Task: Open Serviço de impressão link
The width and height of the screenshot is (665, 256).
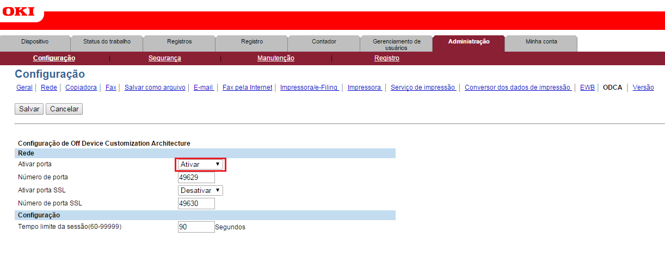Action: (423, 88)
